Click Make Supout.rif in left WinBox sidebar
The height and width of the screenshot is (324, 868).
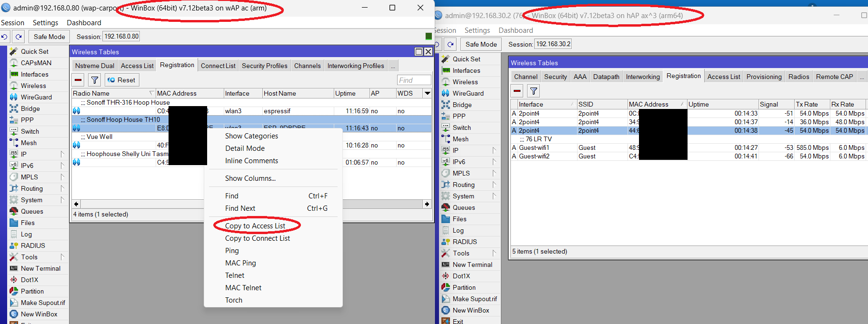43,303
